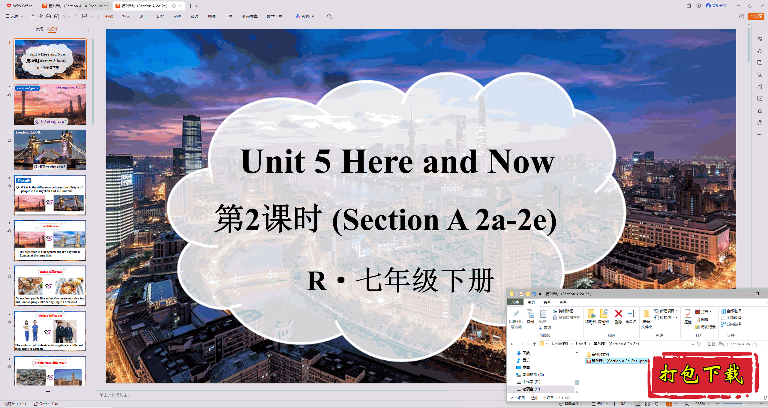768x408 pixels.
Task: Open the 文件 menu dropdown
Action: 15,16
